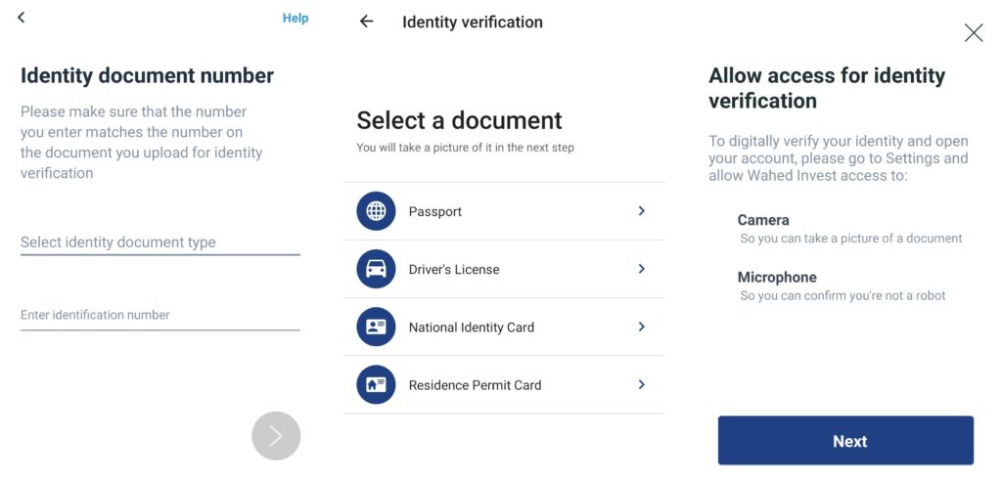
Task: Tap the blue Next button
Action: [845, 441]
